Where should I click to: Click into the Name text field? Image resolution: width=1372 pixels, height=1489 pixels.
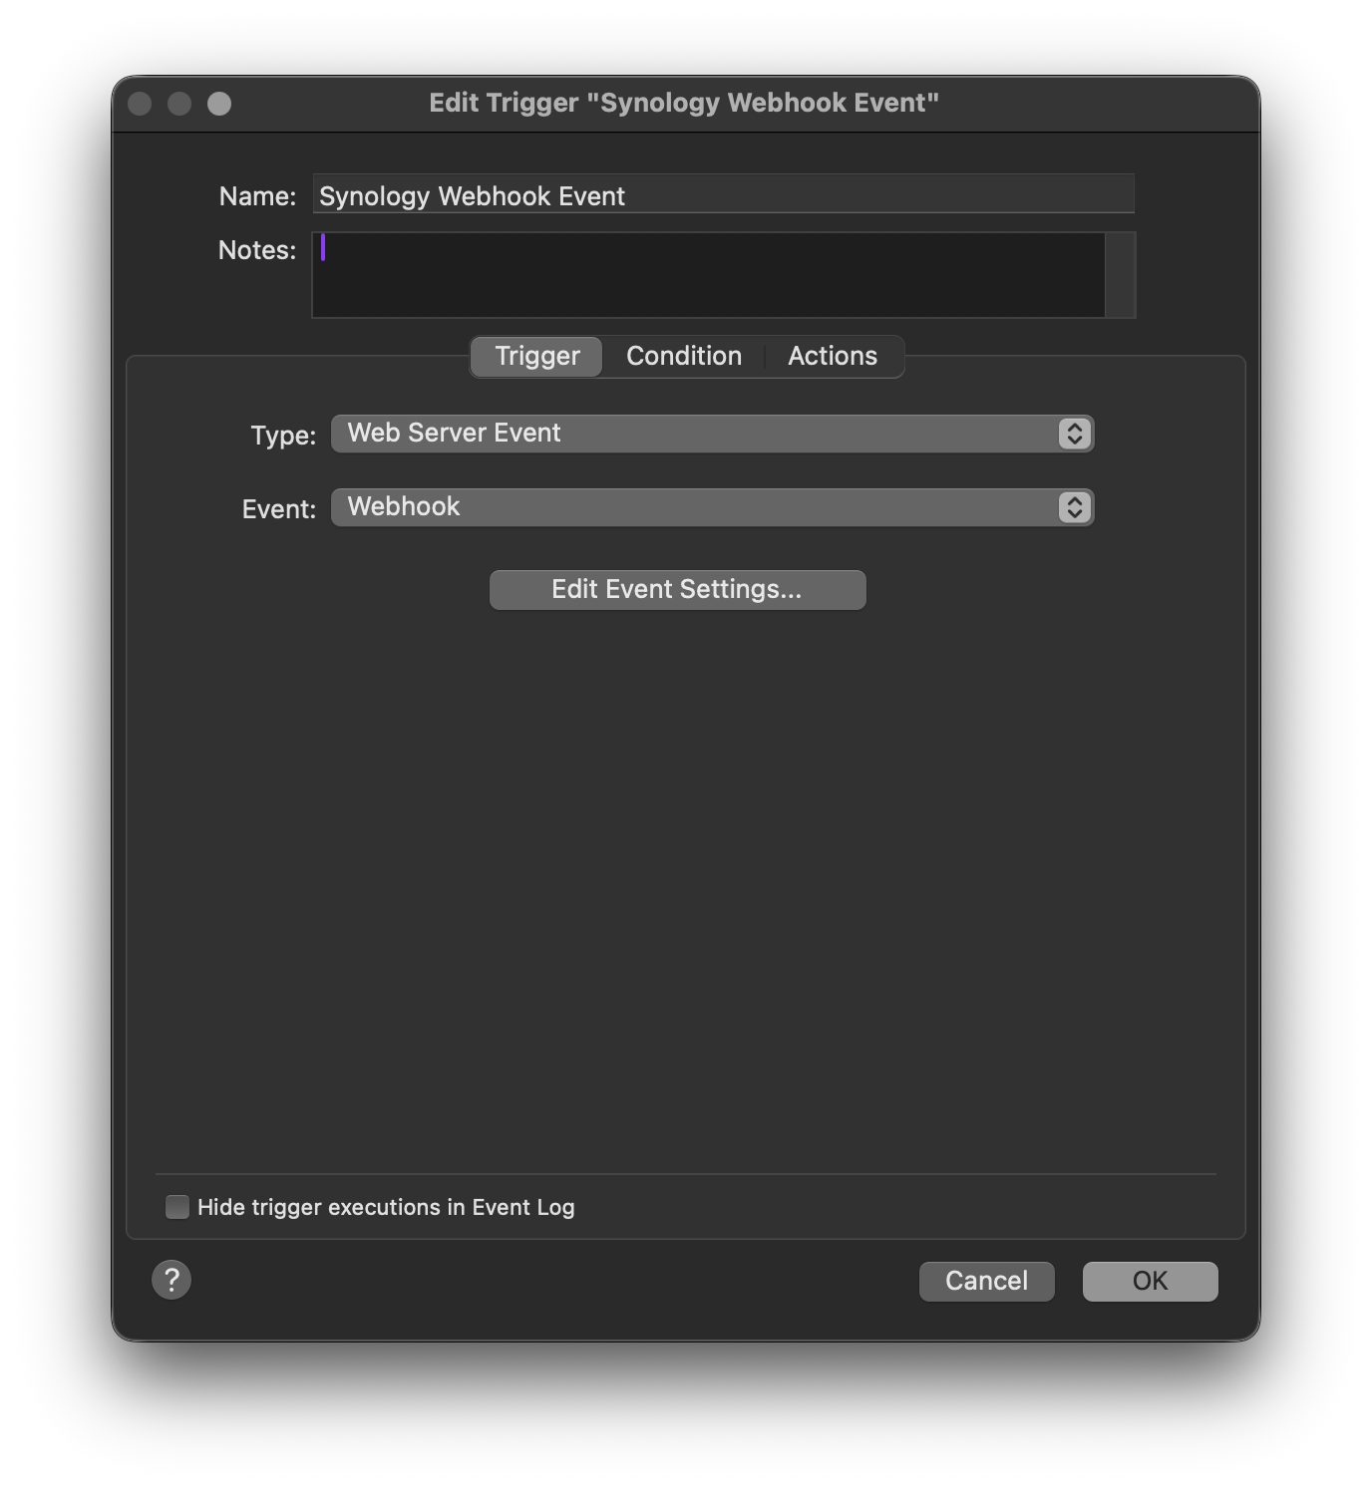723,194
